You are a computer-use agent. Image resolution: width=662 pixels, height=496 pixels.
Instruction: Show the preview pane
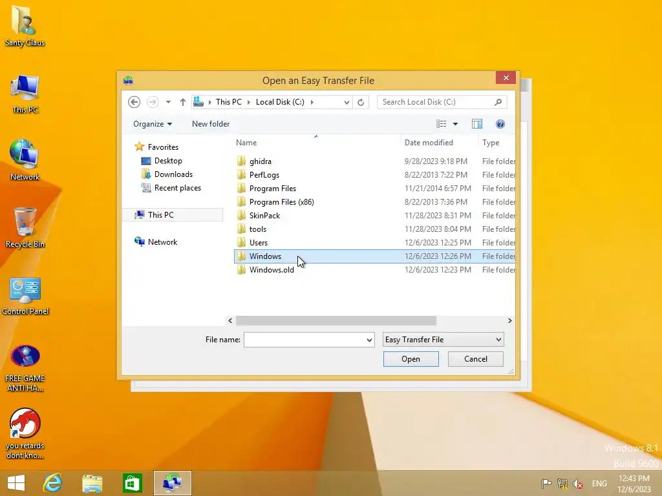[x=477, y=123]
